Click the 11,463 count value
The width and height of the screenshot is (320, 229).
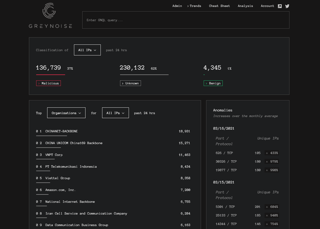pyautogui.click(x=184, y=155)
